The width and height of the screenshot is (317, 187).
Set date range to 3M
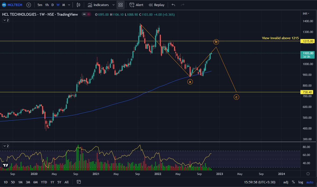pos(28,182)
